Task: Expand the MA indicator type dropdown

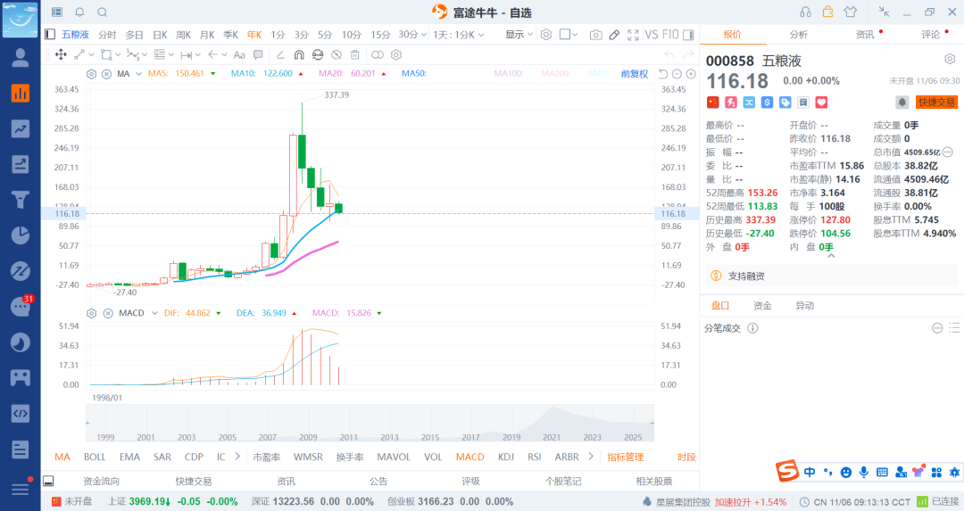Action: (x=138, y=74)
